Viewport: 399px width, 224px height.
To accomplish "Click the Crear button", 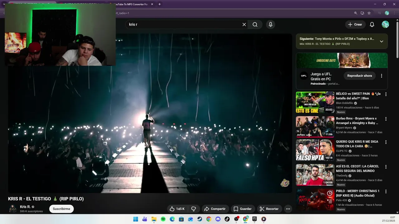I will (x=355, y=25).
